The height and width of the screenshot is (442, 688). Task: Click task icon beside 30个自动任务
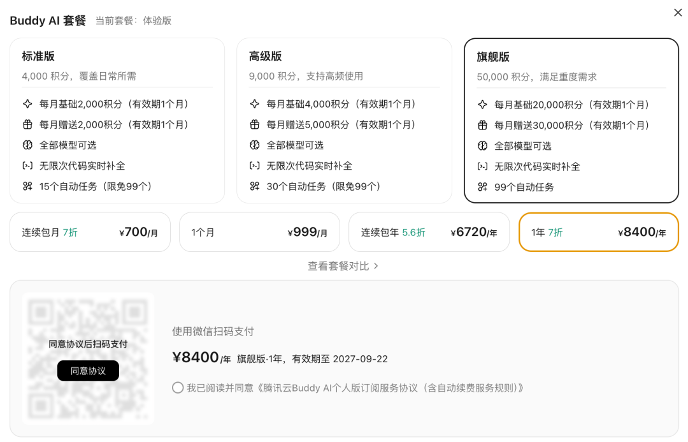tap(254, 186)
